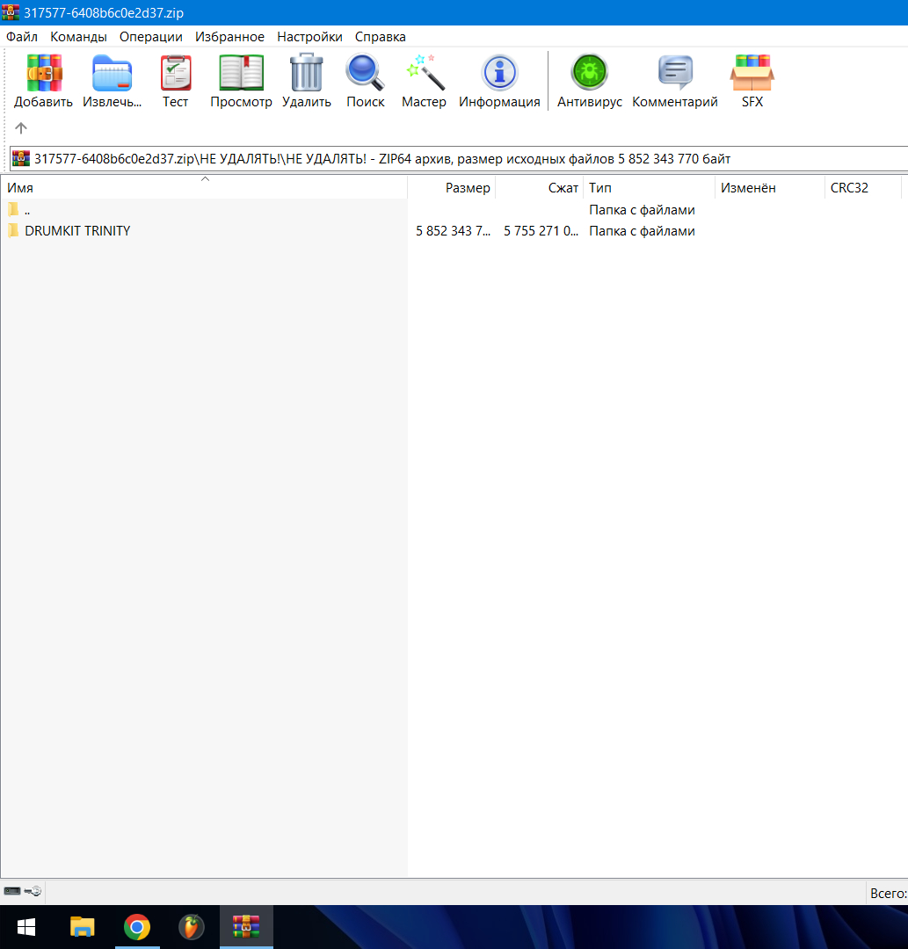Open Поиск magnifier search icon
The image size is (908, 949).
(365, 73)
